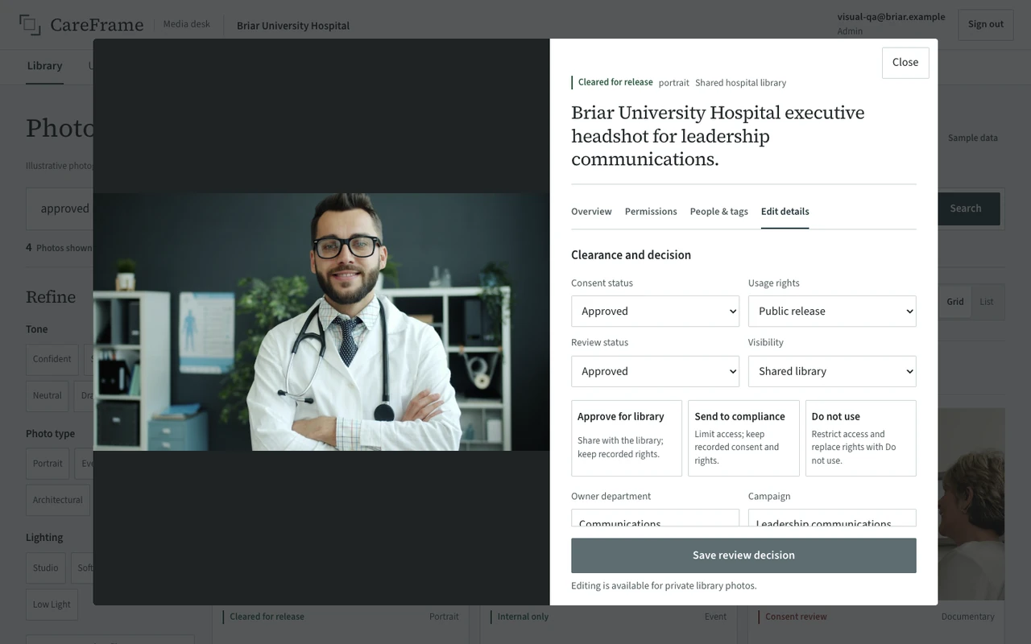Enable the Portrait photo type filter chip

pyautogui.click(x=48, y=464)
